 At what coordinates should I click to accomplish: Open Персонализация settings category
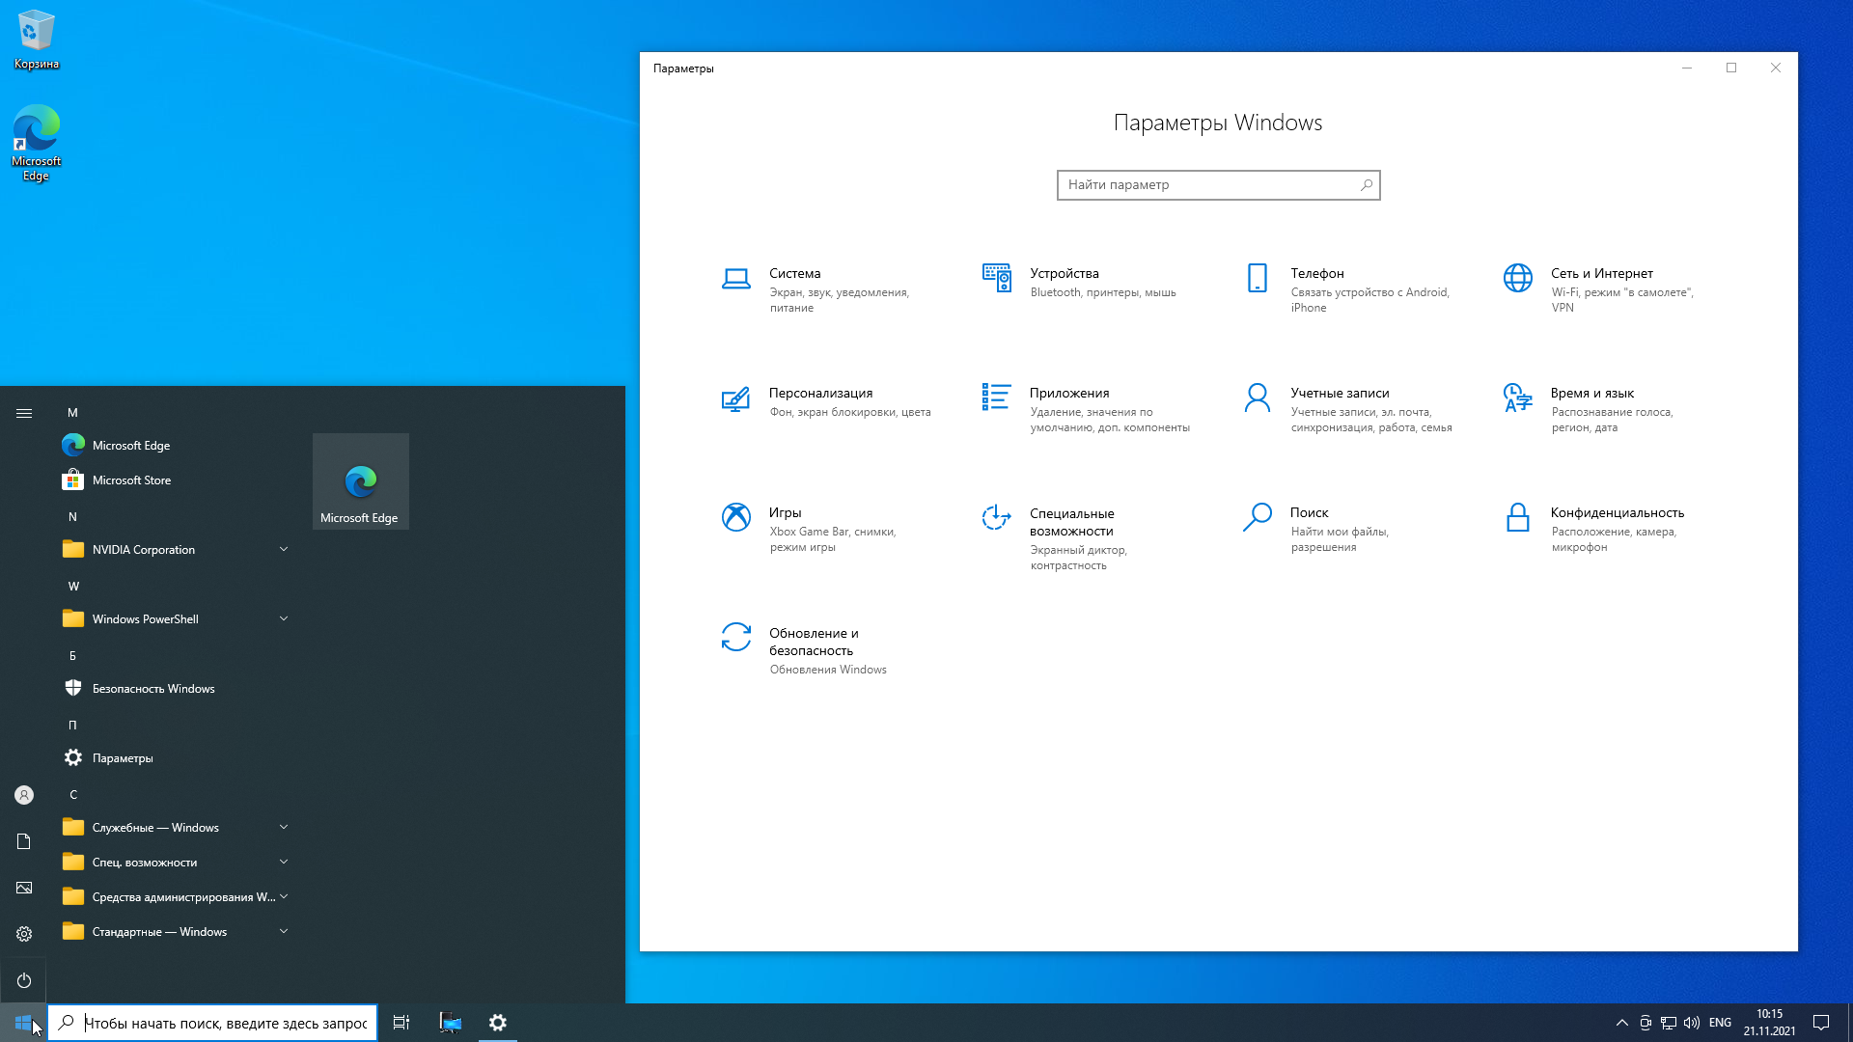click(x=819, y=394)
